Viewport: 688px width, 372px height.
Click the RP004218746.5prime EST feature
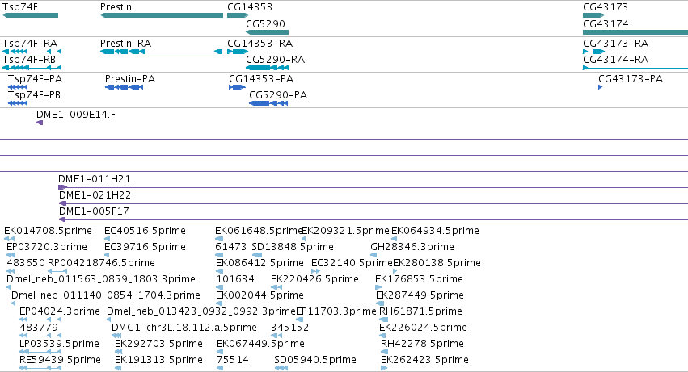point(57,271)
